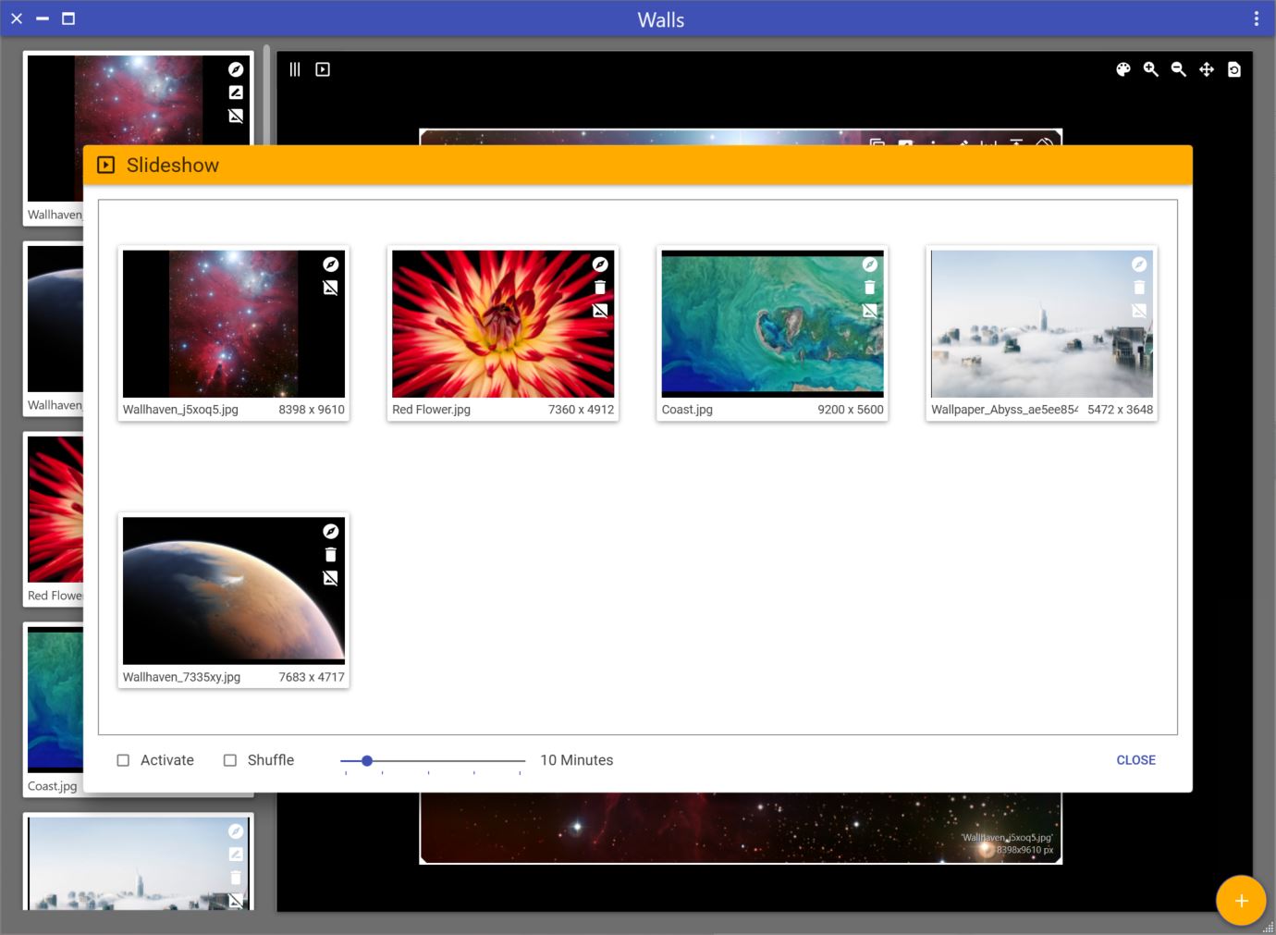This screenshot has width=1276, height=935.
Task: Click the '7683 x 4717' dimensions text
Action: (x=312, y=677)
